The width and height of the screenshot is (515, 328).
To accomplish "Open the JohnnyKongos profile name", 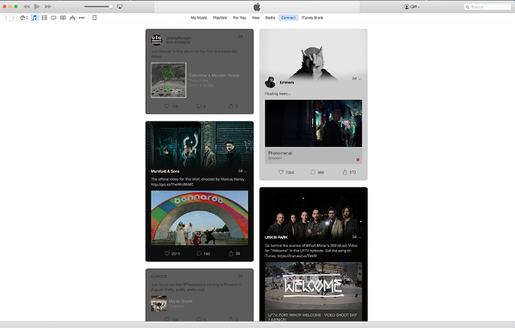I will 179,38.
